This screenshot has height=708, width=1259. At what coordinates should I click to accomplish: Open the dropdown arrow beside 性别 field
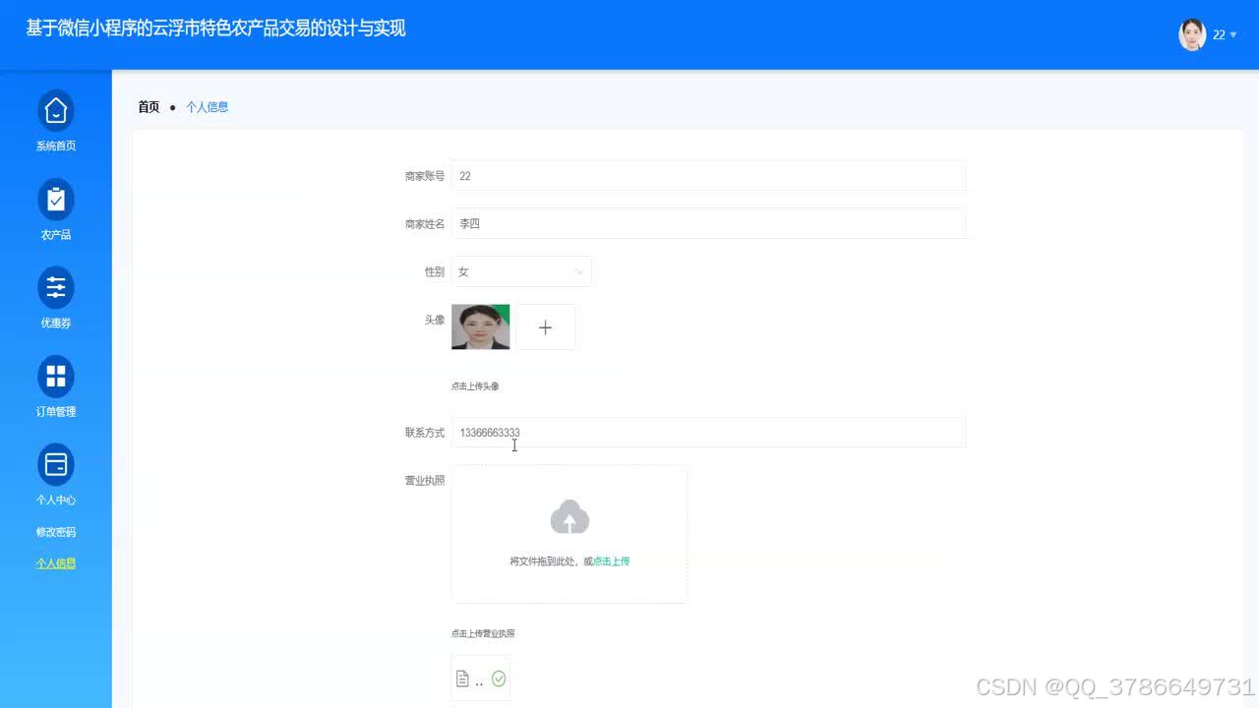(581, 271)
